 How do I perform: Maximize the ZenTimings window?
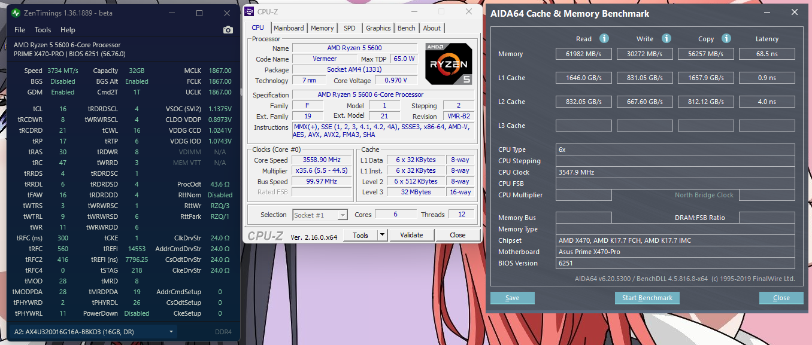pos(199,13)
